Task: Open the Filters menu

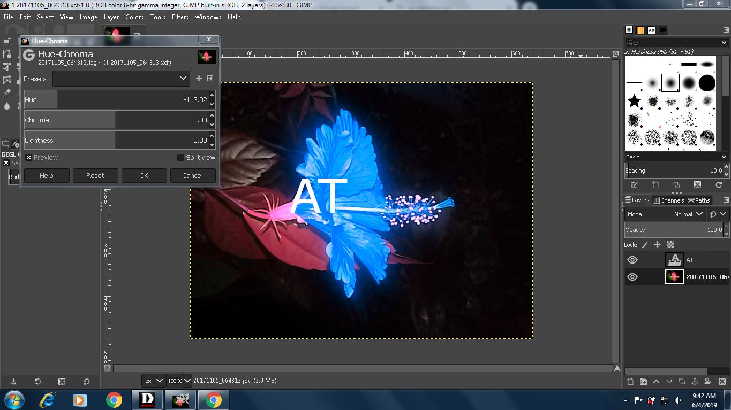Action: coord(180,17)
